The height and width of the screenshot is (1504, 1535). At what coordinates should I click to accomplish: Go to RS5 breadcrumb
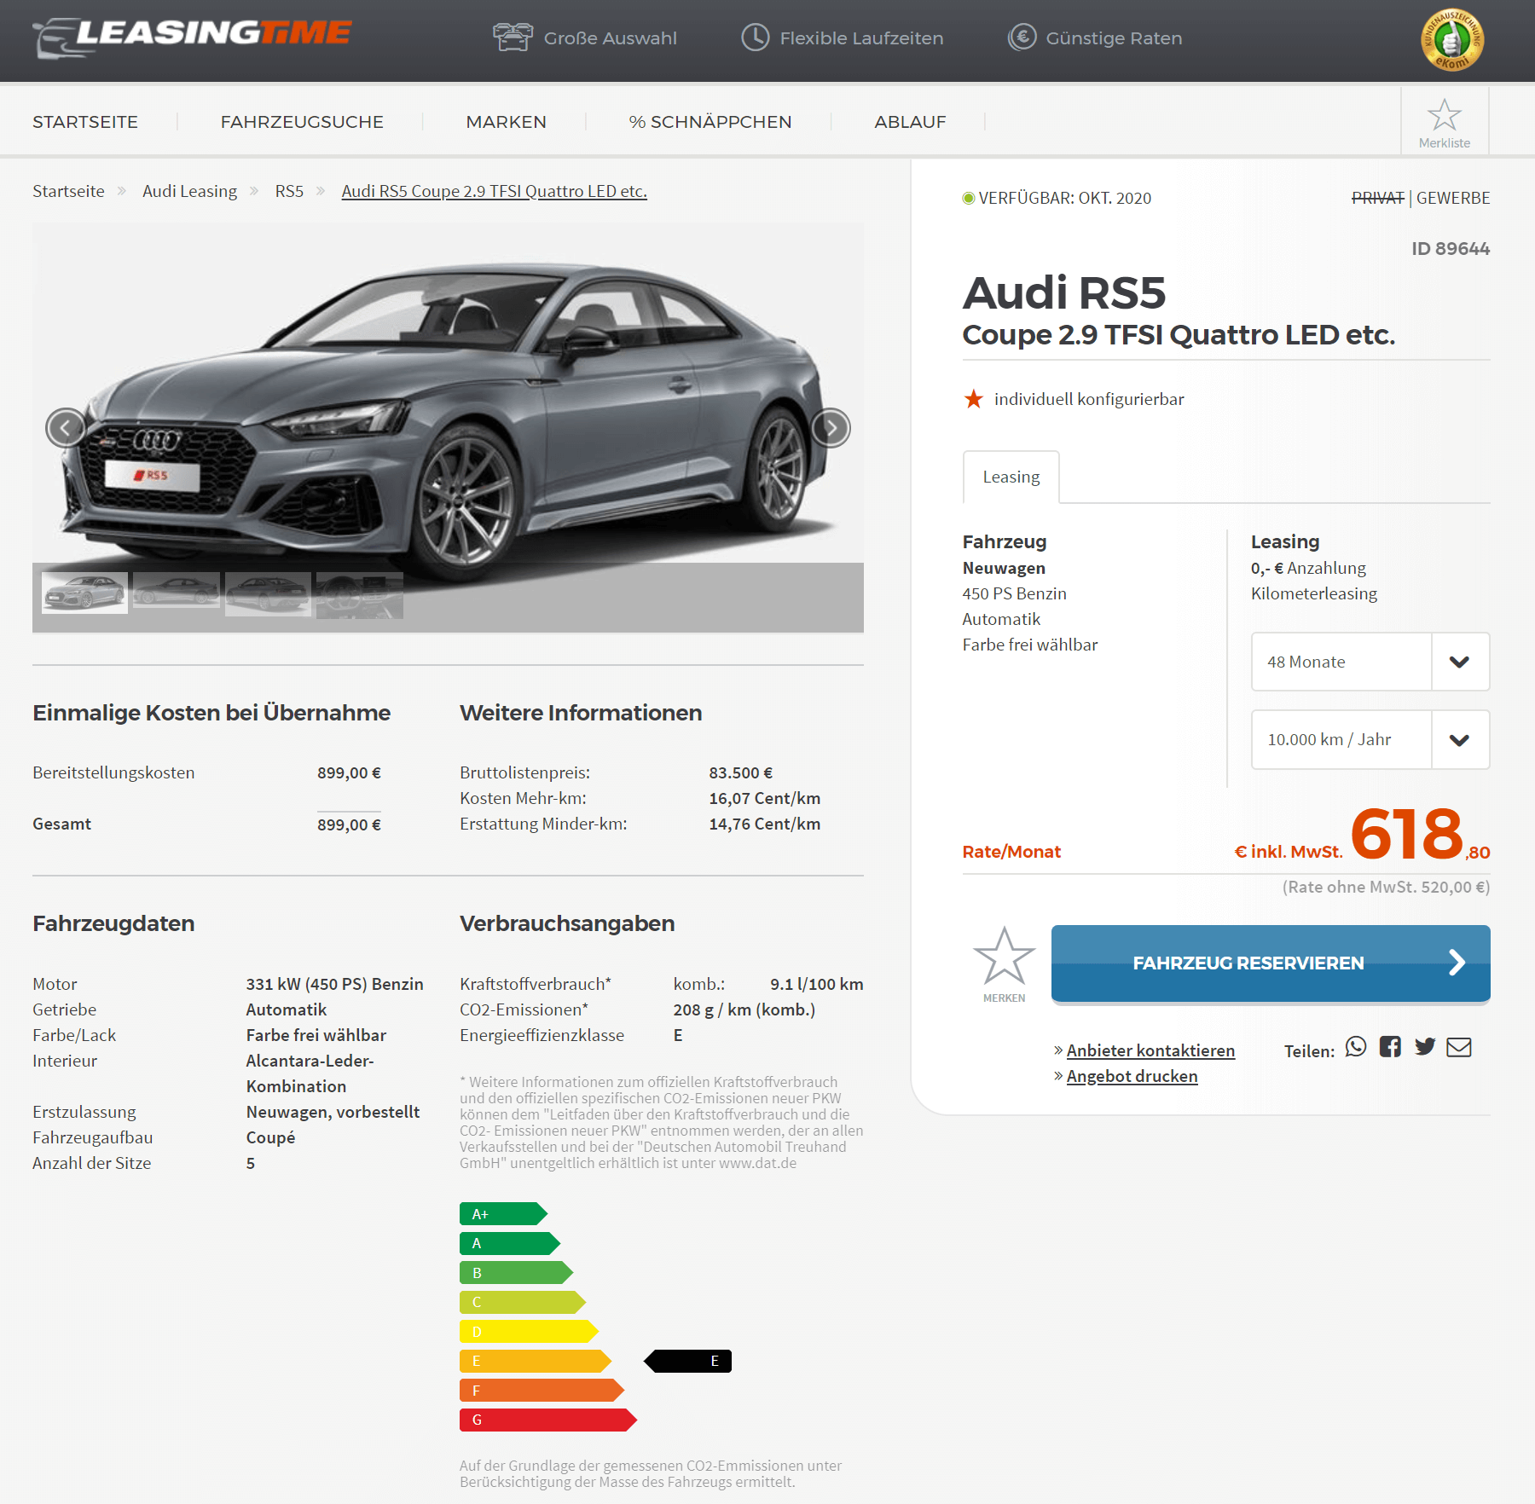click(x=289, y=191)
